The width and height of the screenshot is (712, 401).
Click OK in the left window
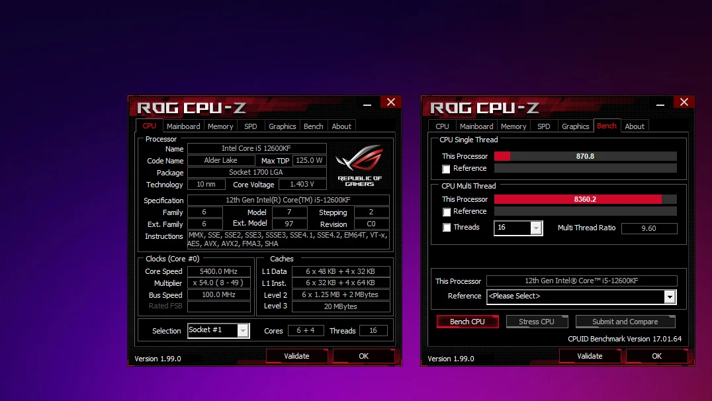tap(364, 356)
